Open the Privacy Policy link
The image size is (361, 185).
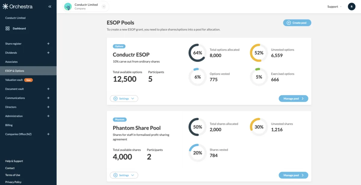[13, 182]
